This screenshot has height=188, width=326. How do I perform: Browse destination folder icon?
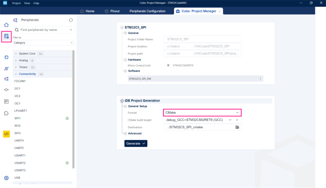237,127
